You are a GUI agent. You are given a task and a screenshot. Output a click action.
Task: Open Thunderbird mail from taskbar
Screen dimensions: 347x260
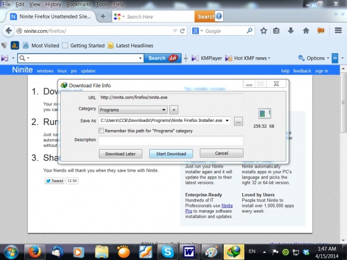pos(57,252)
